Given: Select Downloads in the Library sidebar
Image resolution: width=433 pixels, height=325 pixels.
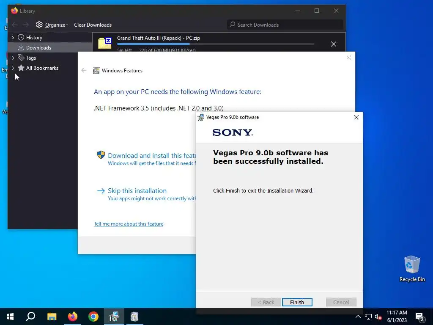Looking at the screenshot, I should tap(38, 47).
